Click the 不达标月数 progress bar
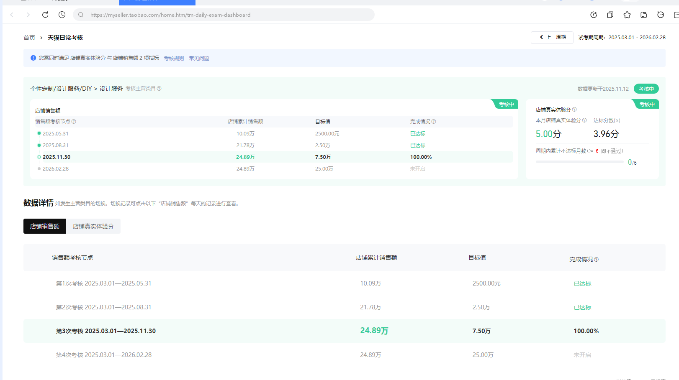The width and height of the screenshot is (679, 380). (579, 162)
